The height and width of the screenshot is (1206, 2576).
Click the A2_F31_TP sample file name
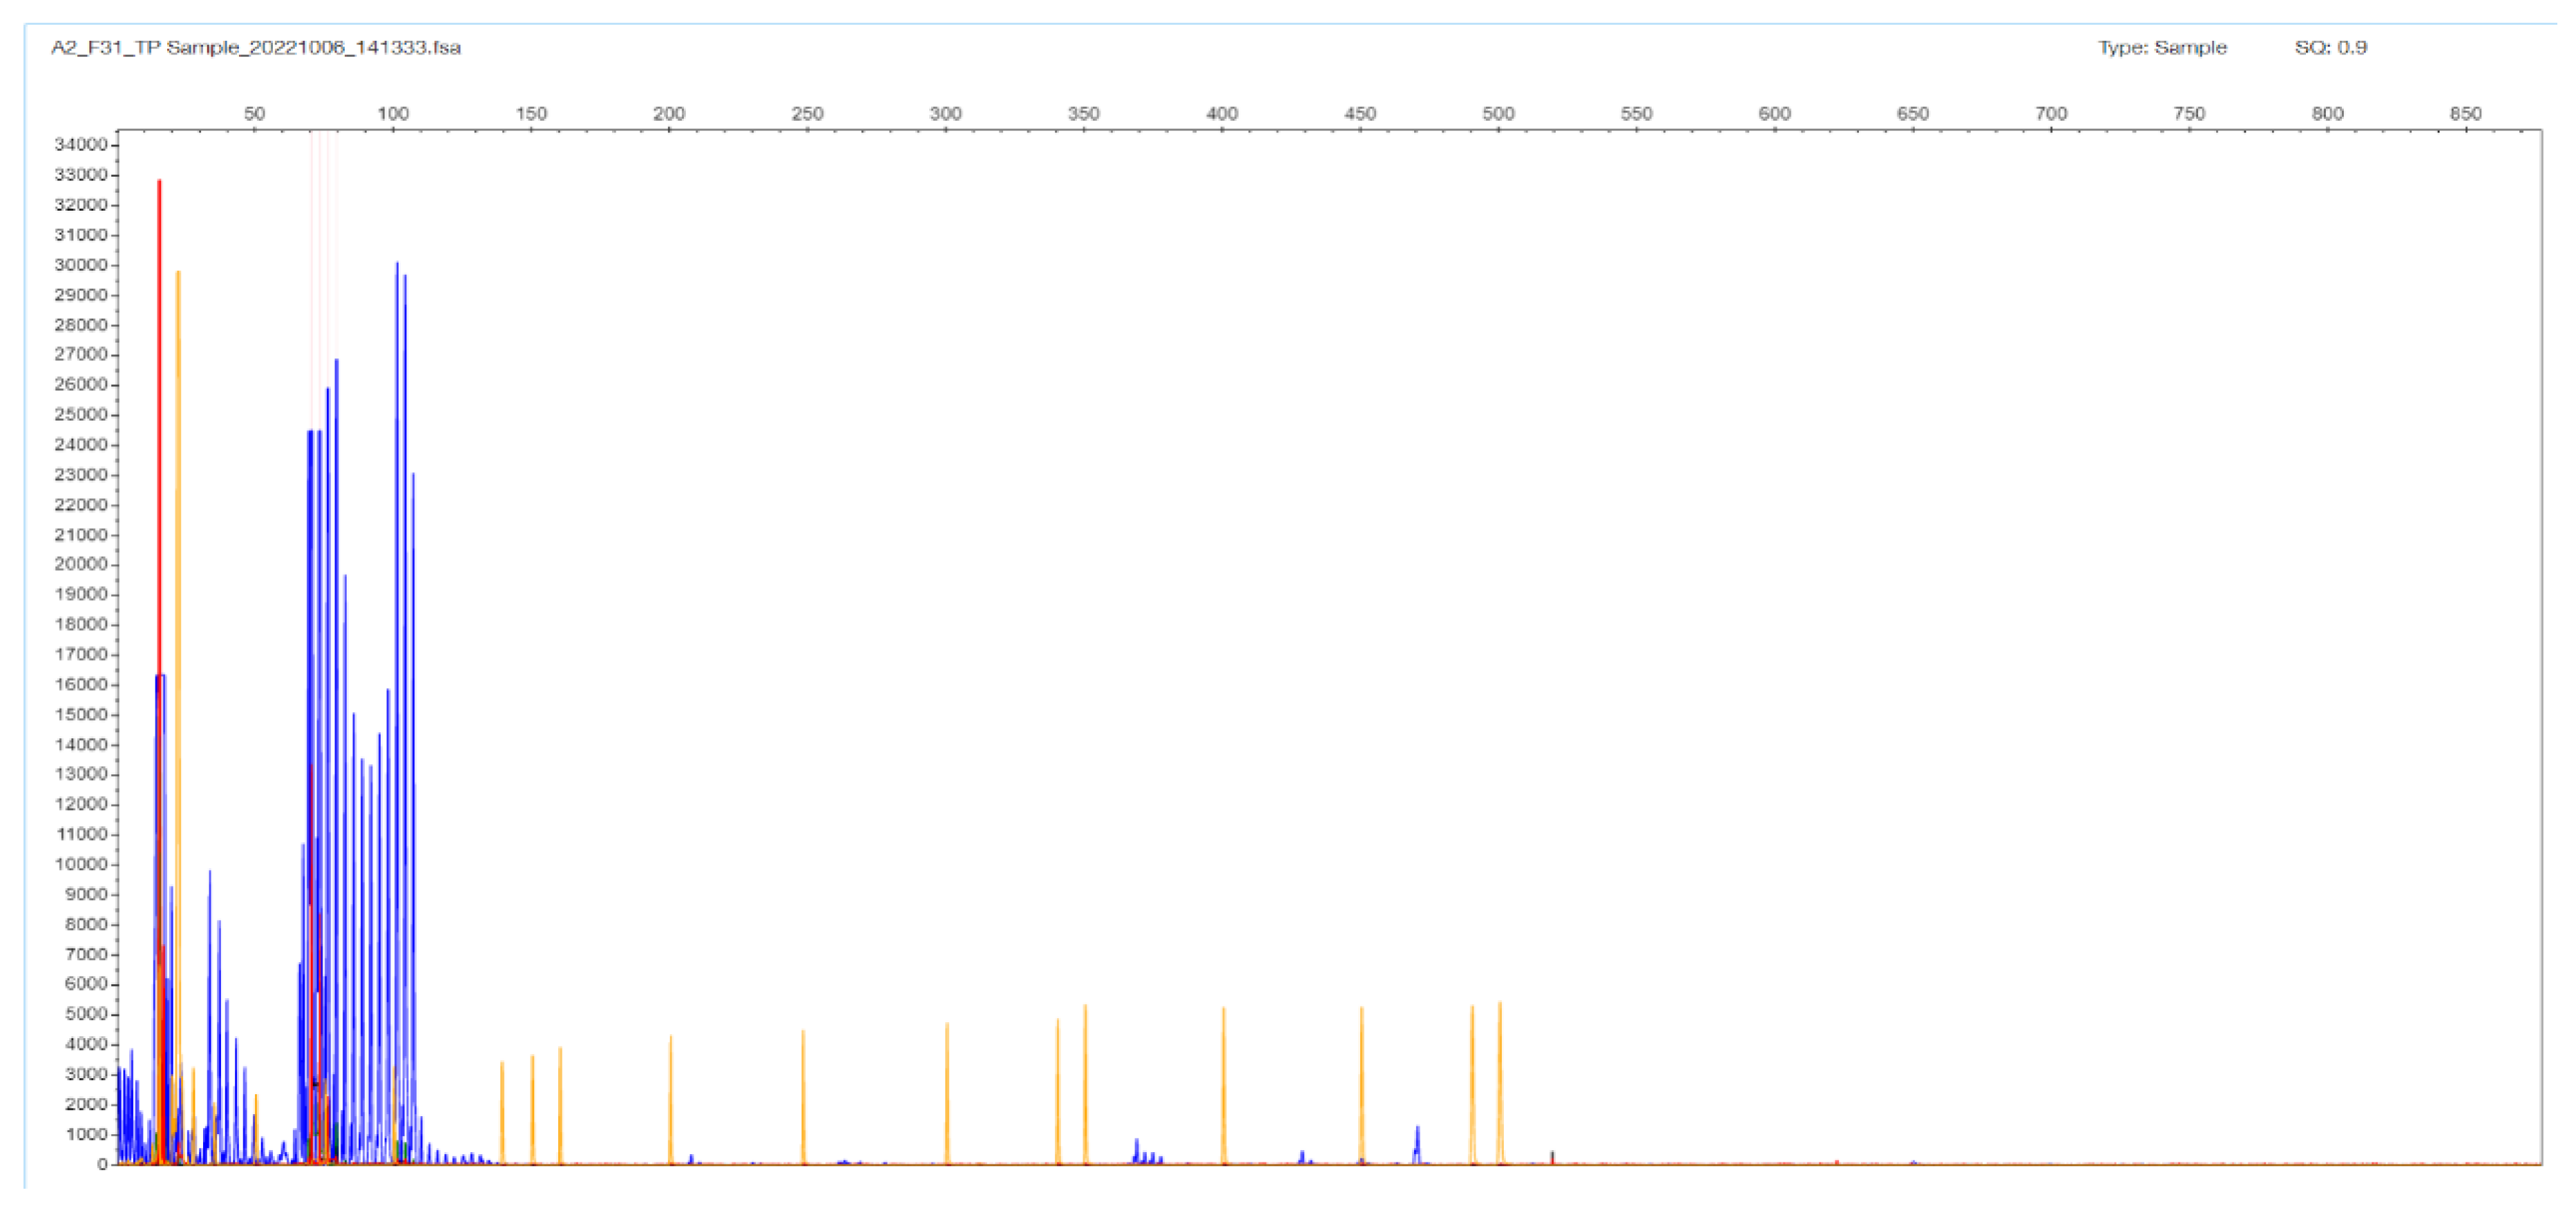(255, 47)
